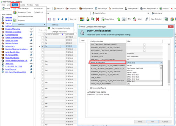176x126 pixels.
Task: Close the Neal Caffrey tab
Action: point(148,13)
